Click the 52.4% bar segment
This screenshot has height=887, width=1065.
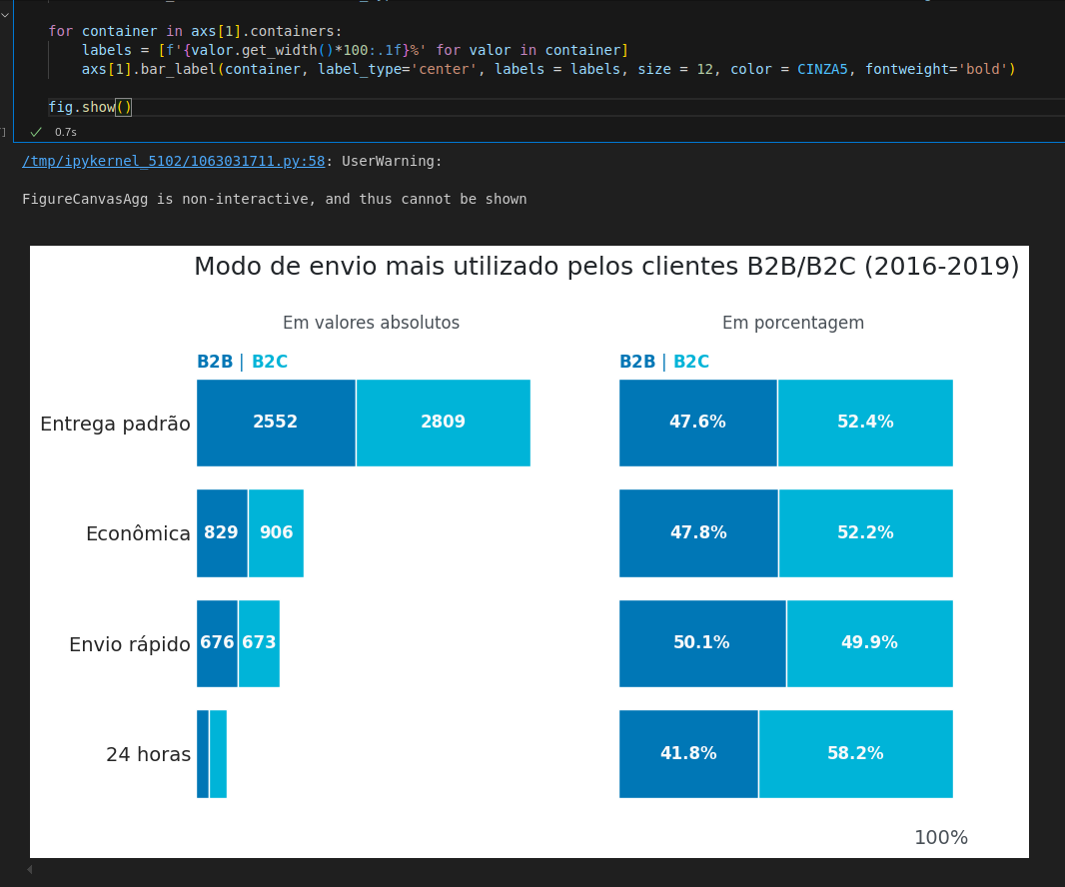click(x=865, y=423)
